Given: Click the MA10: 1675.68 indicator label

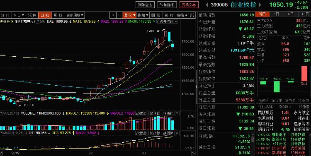Looking at the screenshot, I should (x=85, y=22).
